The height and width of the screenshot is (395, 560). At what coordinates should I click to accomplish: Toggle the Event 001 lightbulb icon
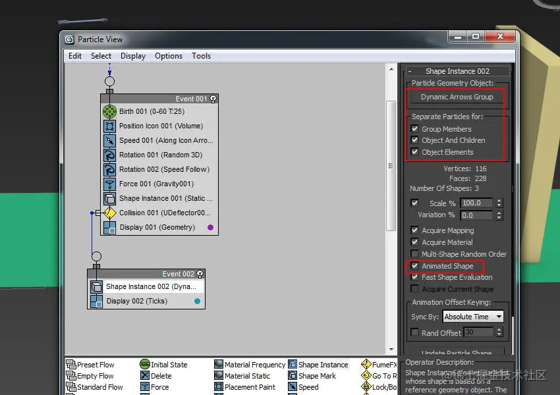213,99
